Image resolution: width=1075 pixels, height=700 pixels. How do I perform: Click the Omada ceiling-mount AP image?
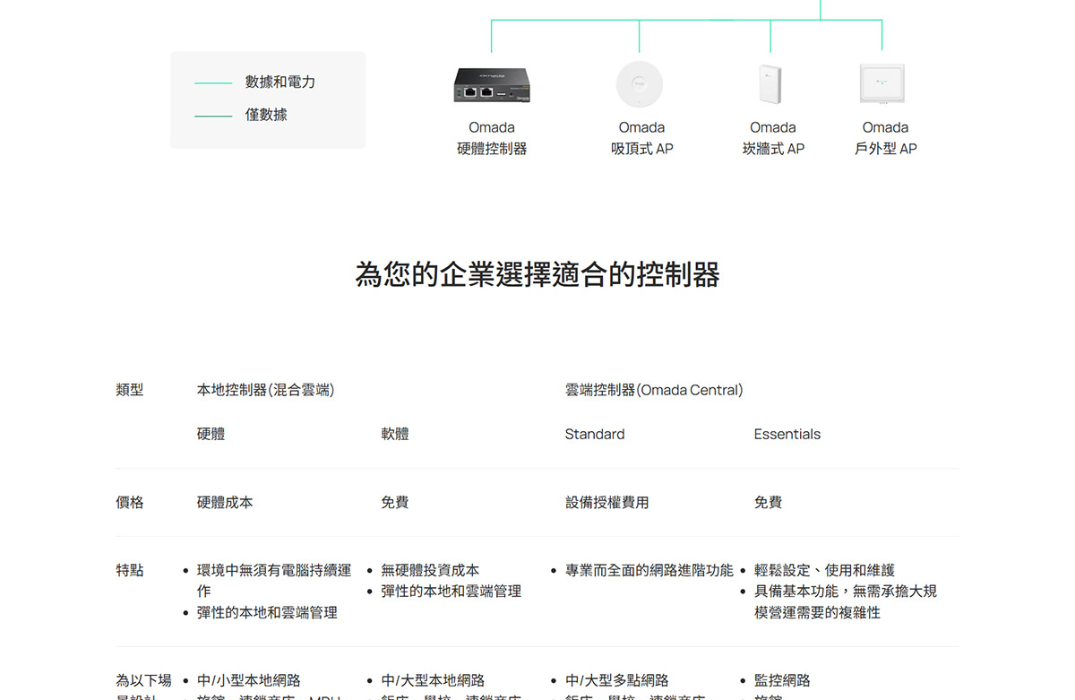[x=640, y=83]
